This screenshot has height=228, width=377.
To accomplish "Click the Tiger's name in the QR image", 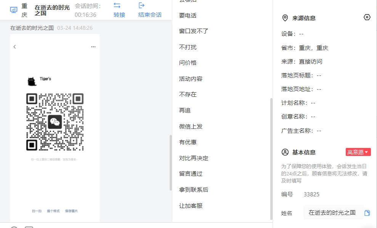I will click(x=45, y=79).
